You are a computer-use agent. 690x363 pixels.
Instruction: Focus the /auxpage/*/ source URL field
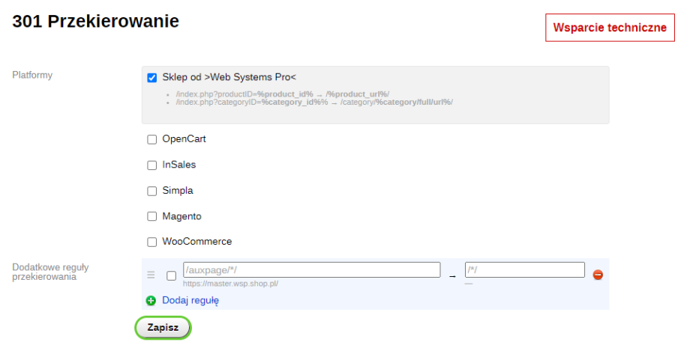click(311, 270)
